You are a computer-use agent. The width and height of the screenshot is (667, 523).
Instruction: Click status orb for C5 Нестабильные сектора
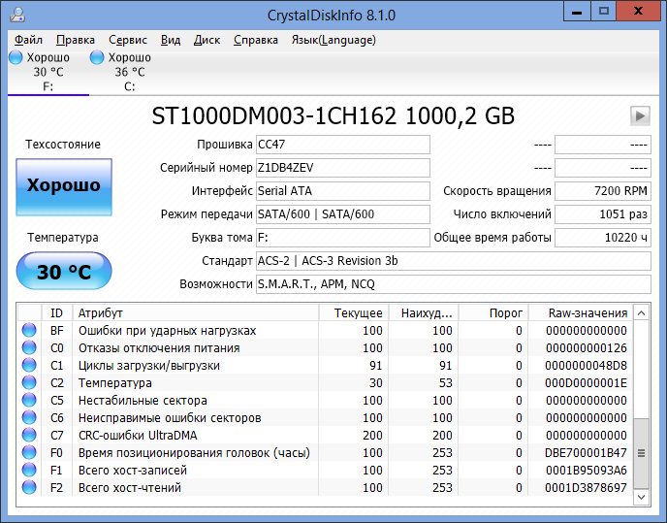pyautogui.click(x=29, y=401)
